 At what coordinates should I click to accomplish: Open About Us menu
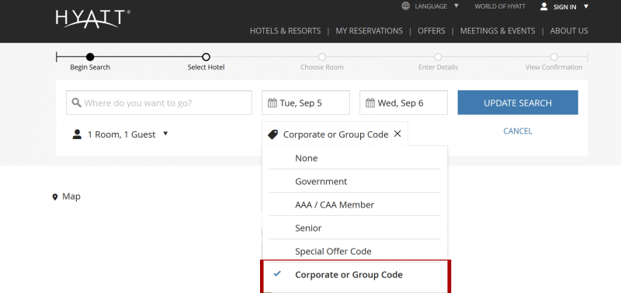click(x=569, y=31)
